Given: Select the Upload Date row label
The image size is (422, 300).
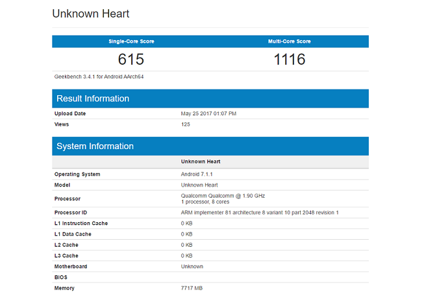Looking at the screenshot, I should [x=70, y=113].
